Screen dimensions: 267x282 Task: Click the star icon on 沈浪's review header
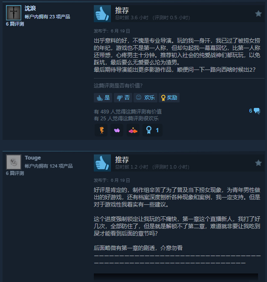(x=258, y=14)
